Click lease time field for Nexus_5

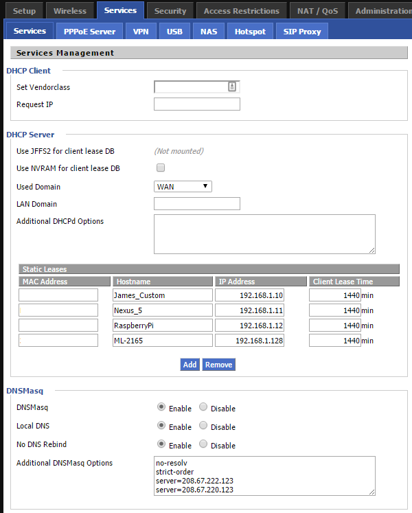click(x=335, y=310)
